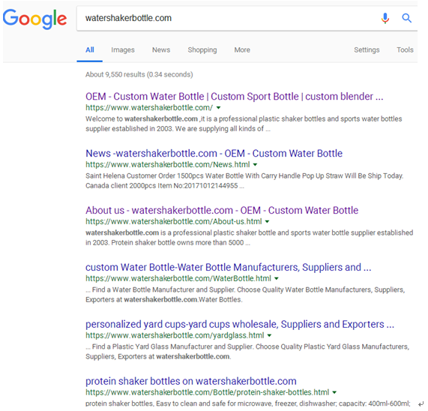
Task: Click the green protein-shaker-bottles.html URL text
Action: (x=207, y=392)
